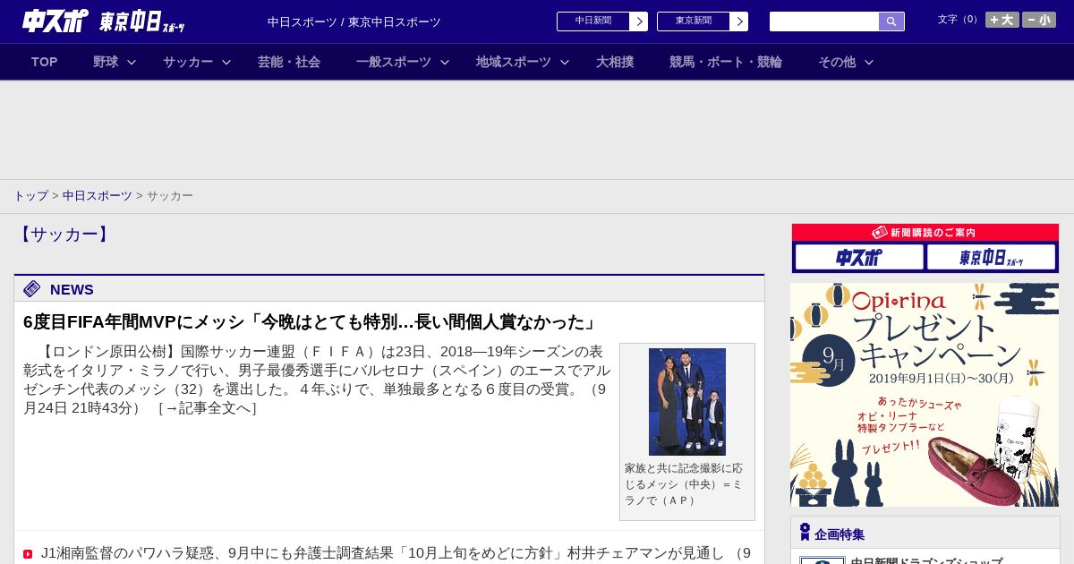Click the 中スポ subscription banner button

click(859, 258)
